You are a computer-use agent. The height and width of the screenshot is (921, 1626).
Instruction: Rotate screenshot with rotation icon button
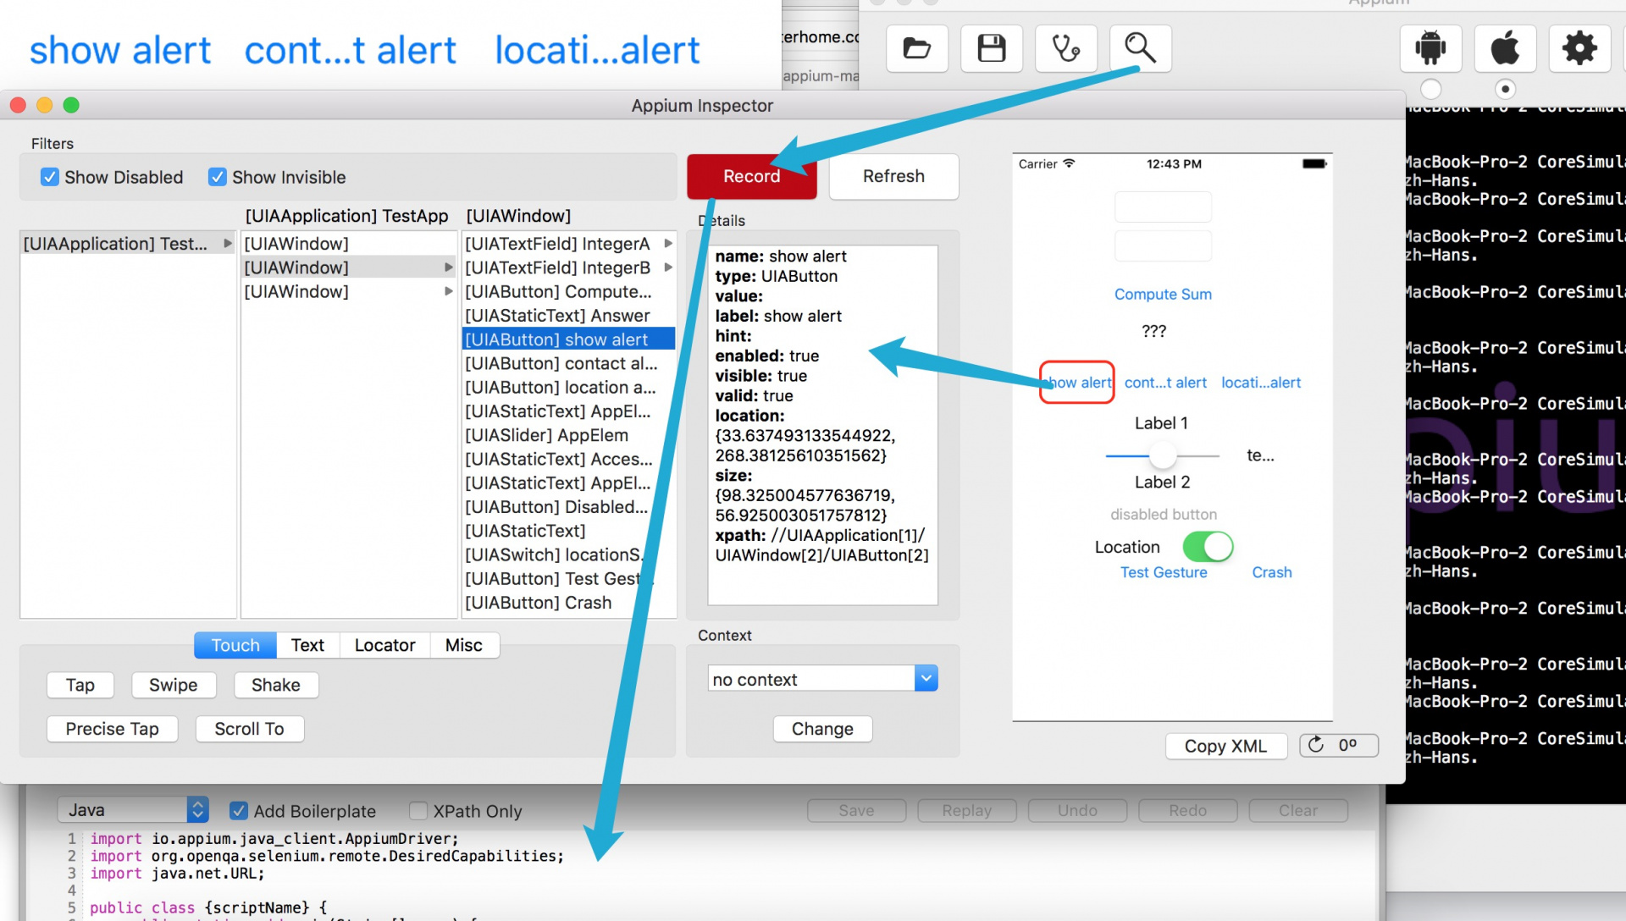[1339, 745]
